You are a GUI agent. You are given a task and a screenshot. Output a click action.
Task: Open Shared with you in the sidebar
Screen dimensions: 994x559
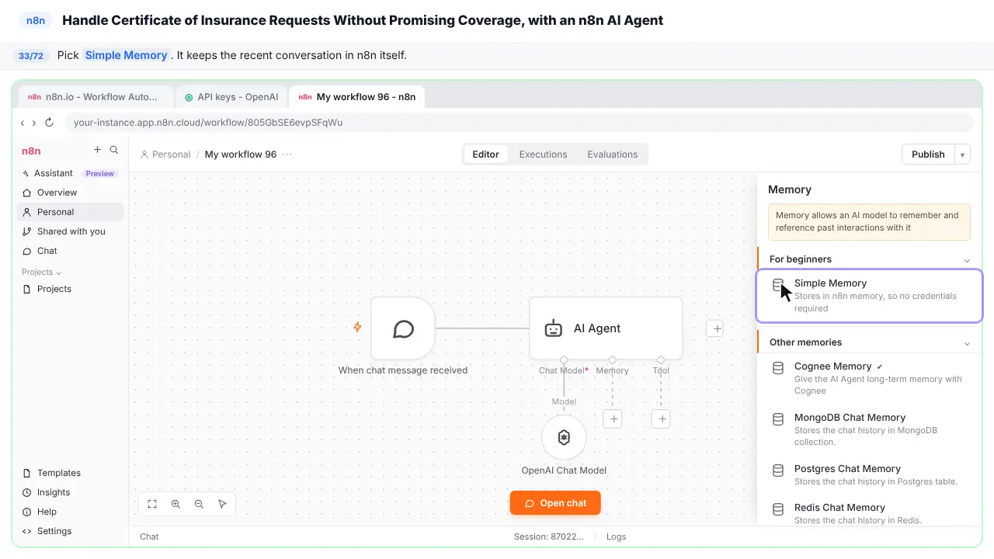click(71, 231)
